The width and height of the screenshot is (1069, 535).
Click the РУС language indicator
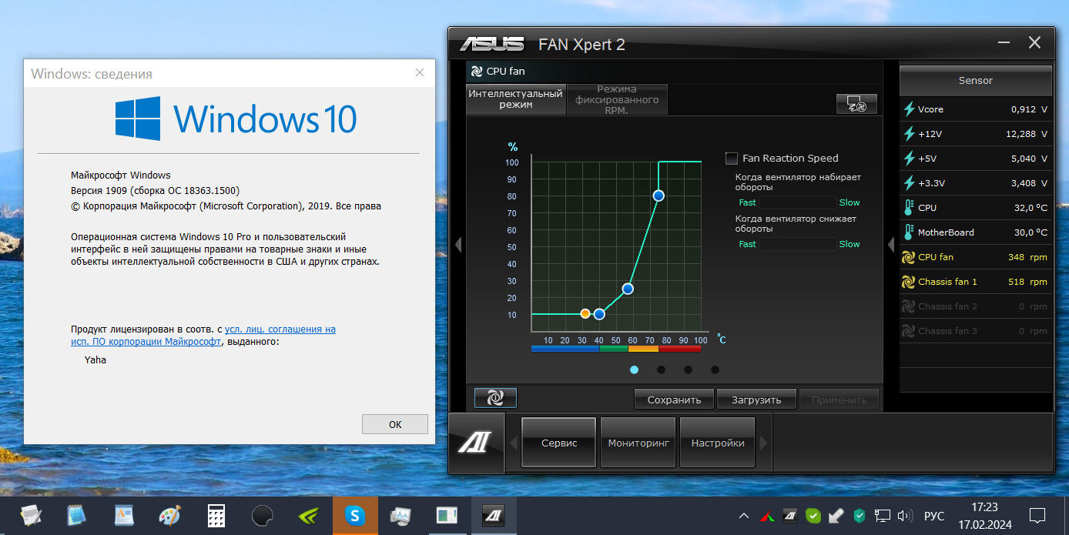point(934,516)
